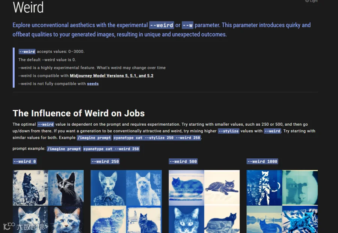Open the blue cat face close-up image

click(x=186, y=219)
